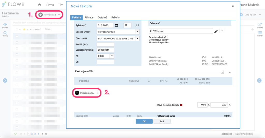The width and height of the screenshot is (265, 138).
Task: Click the FLOWii logo
Action: 13,4
